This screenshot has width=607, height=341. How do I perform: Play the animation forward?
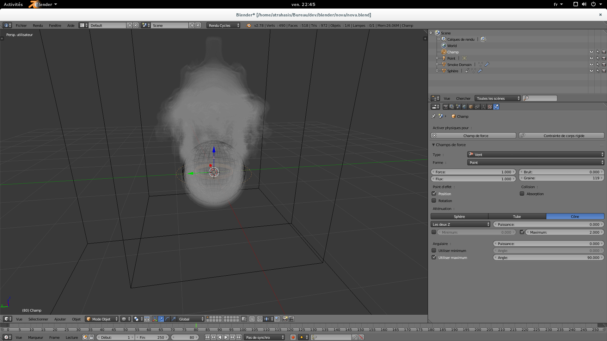(226, 337)
